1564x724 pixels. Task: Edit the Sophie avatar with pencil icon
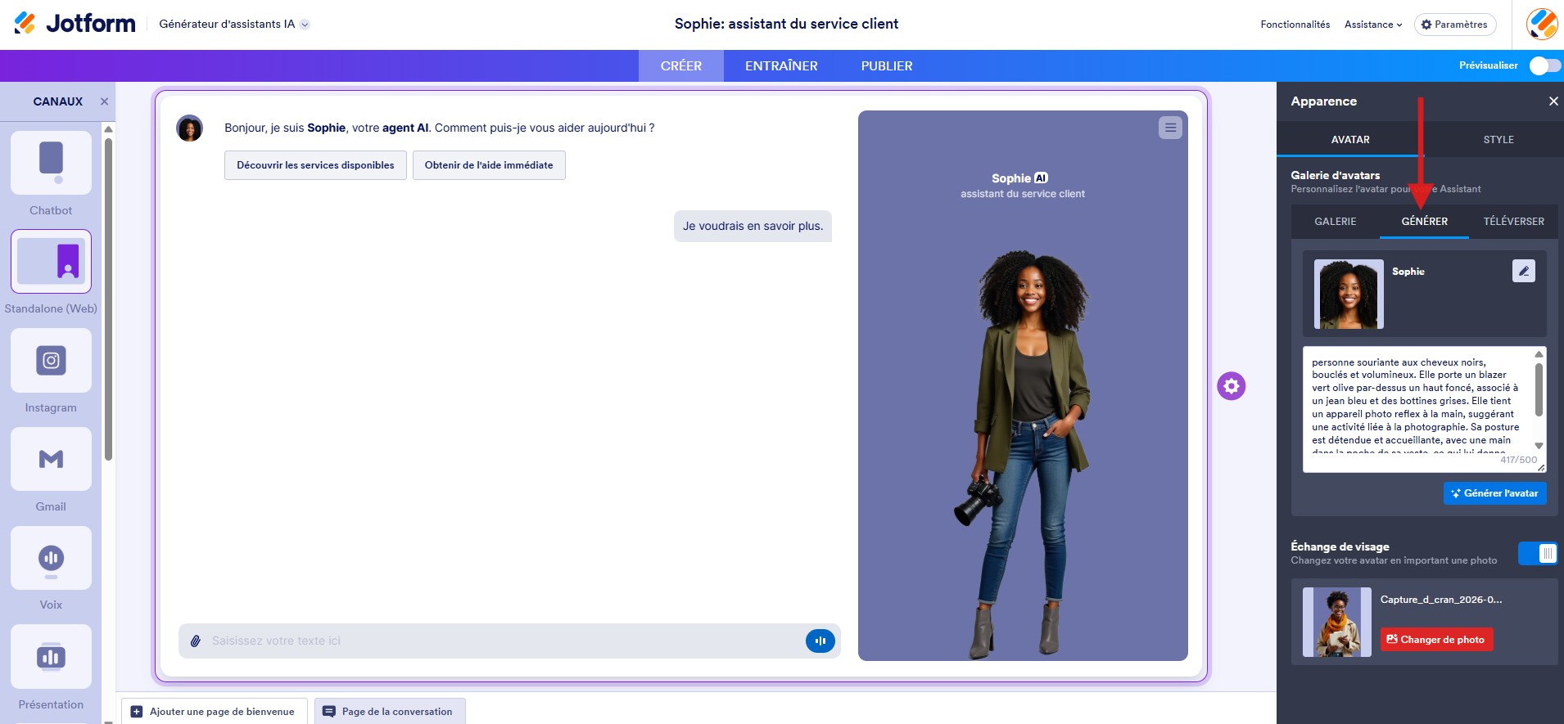coord(1524,271)
